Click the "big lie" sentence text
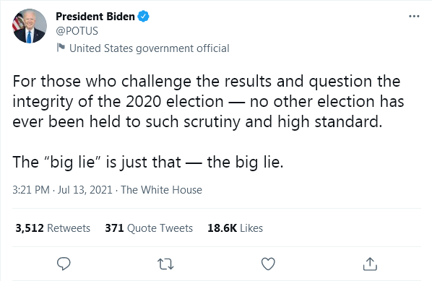 pos(148,162)
